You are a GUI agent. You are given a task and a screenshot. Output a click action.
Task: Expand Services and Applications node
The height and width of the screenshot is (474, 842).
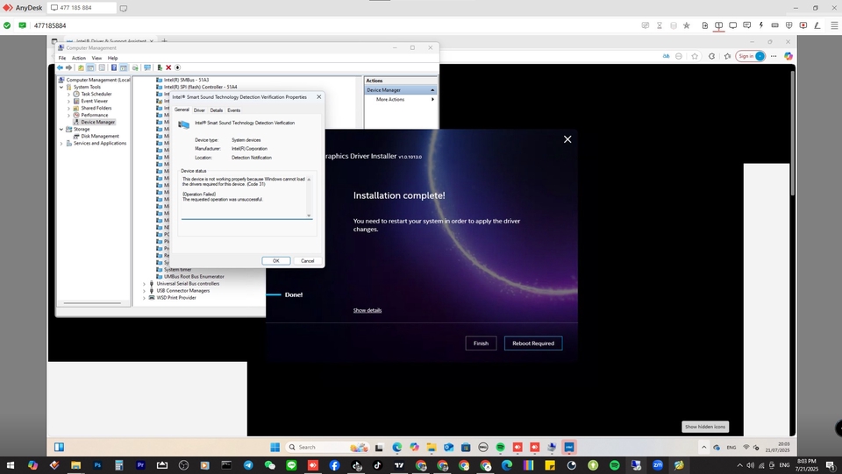point(61,143)
